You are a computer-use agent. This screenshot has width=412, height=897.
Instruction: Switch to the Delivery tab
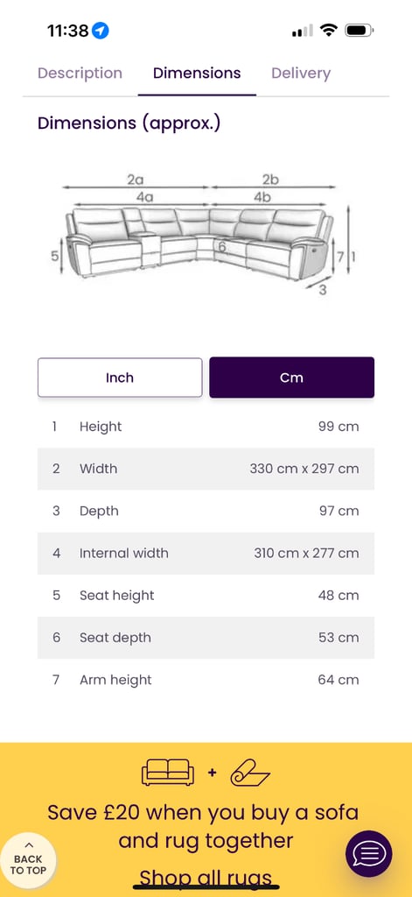(x=301, y=74)
